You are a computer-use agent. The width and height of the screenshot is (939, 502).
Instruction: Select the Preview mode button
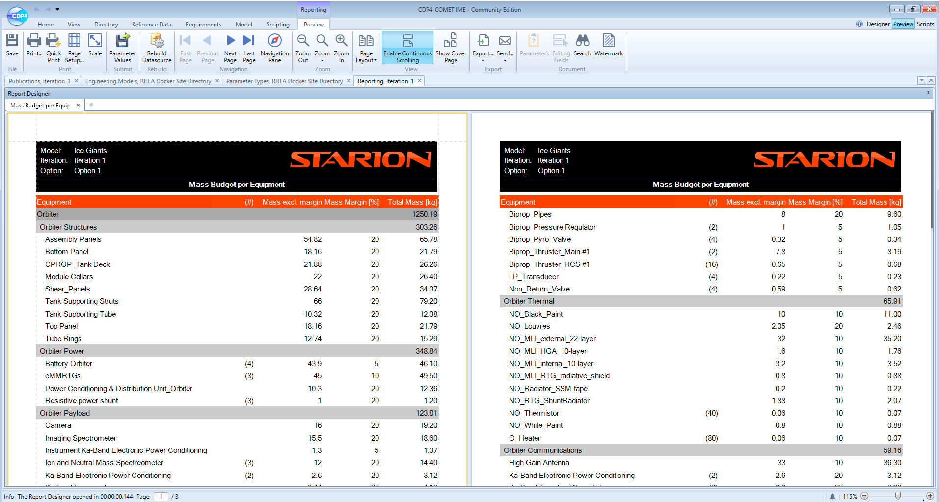pyautogui.click(x=903, y=24)
